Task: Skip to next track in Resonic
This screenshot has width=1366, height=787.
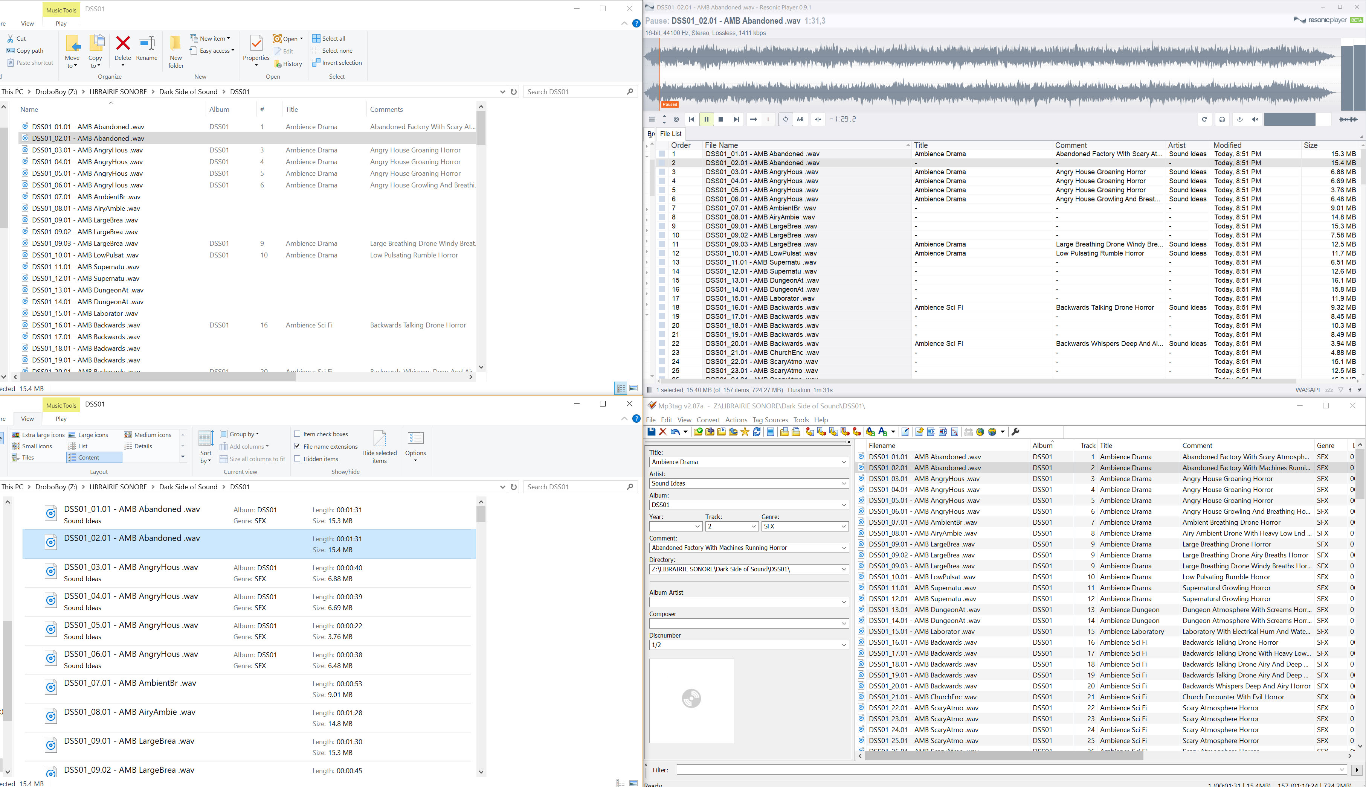Action: 736,119
